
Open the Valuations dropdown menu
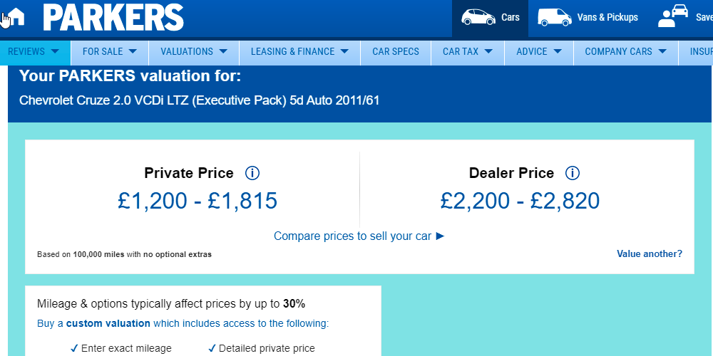[194, 51]
